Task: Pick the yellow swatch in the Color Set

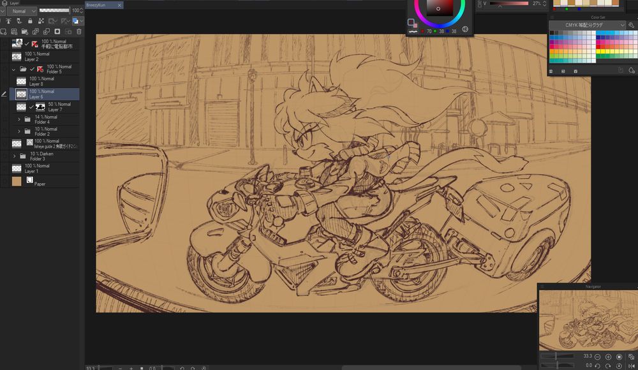Action: tap(600, 51)
